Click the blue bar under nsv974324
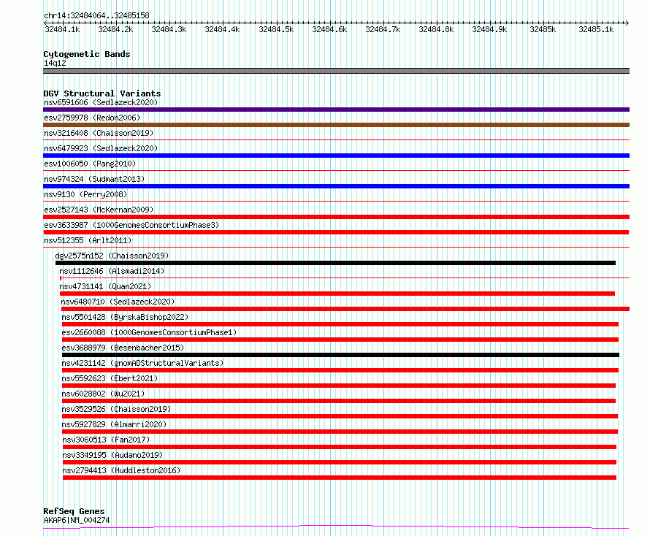This screenshot has height=536, width=650. click(336, 186)
